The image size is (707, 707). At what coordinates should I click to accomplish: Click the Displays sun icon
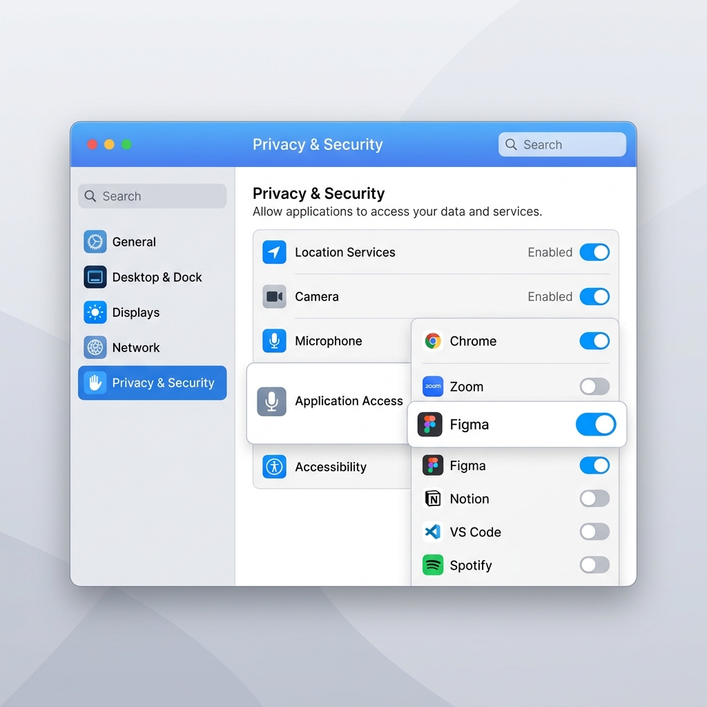tap(95, 312)
